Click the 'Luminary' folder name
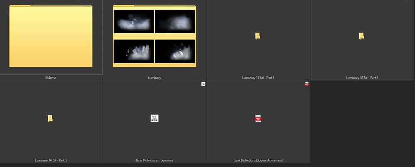Screen dimensions: 415x167 (154, 78)
